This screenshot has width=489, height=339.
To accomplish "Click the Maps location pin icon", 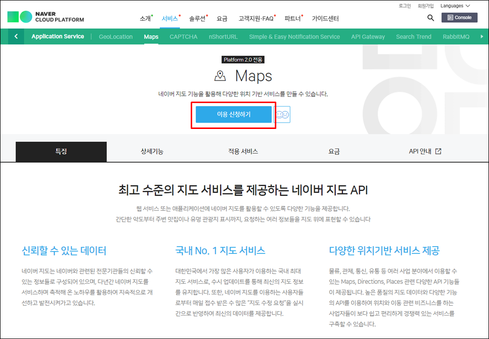I will tap(220, 76).
